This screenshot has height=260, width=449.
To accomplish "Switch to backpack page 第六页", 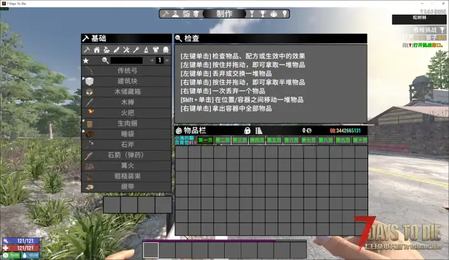I will click(292, 140).
